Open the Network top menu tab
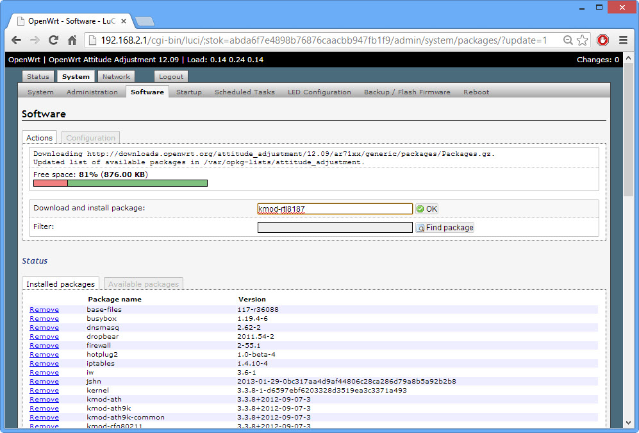Viewport: 639px width, 433px height. pos(116,76)
